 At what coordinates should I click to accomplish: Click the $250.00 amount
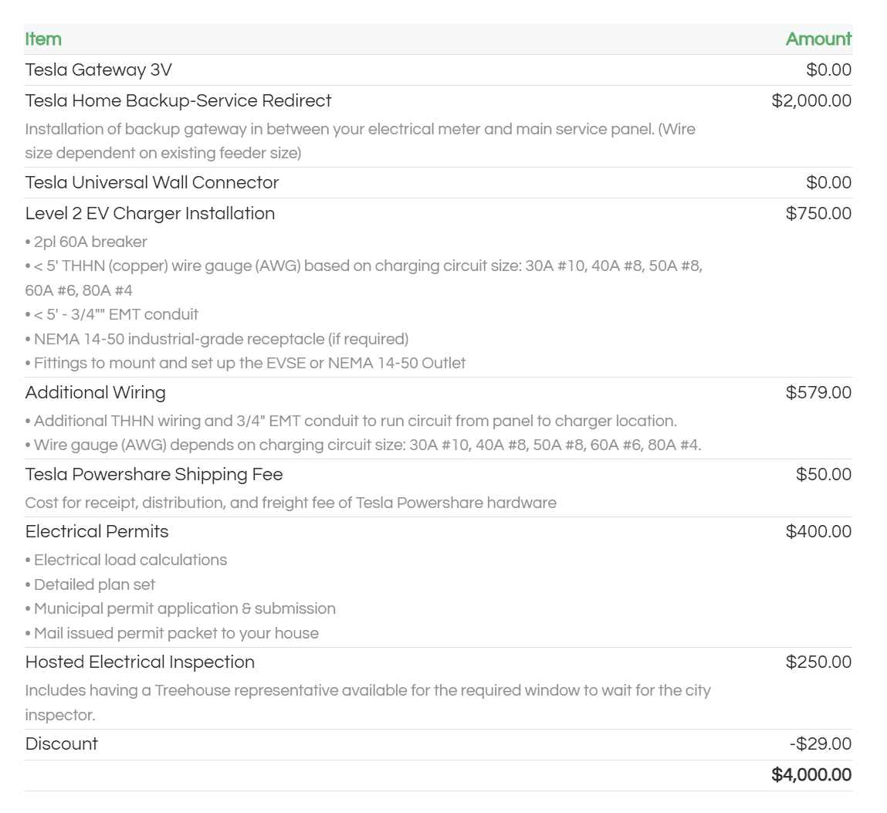[818, 662]
